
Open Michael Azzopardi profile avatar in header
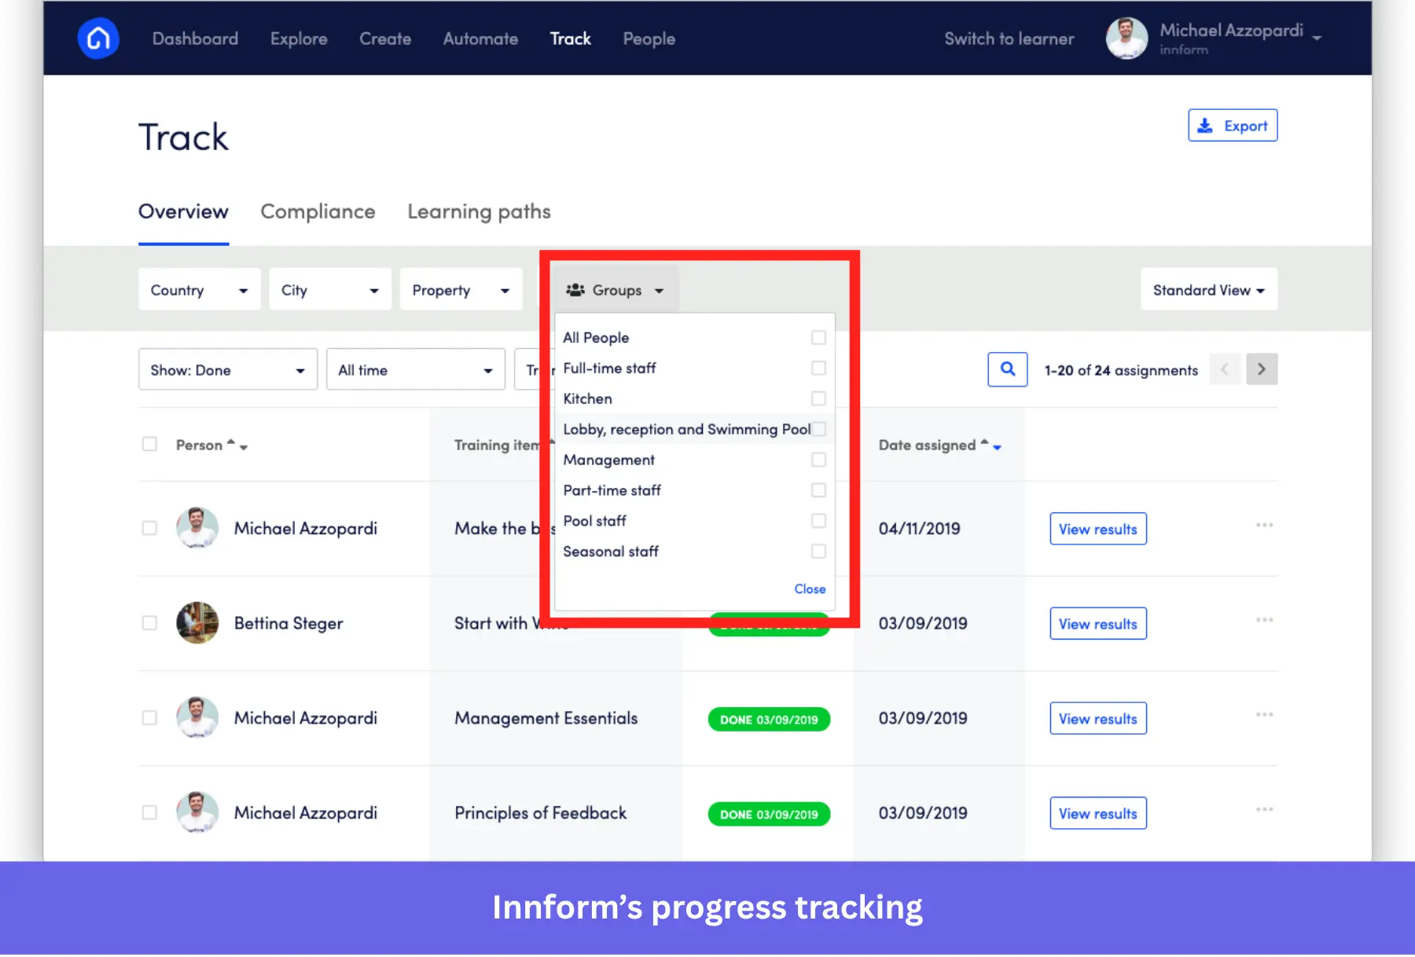click(x=1126, y=38)
